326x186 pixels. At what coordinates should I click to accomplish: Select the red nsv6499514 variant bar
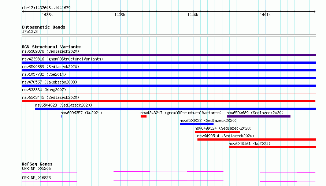[x=256, y=139]
